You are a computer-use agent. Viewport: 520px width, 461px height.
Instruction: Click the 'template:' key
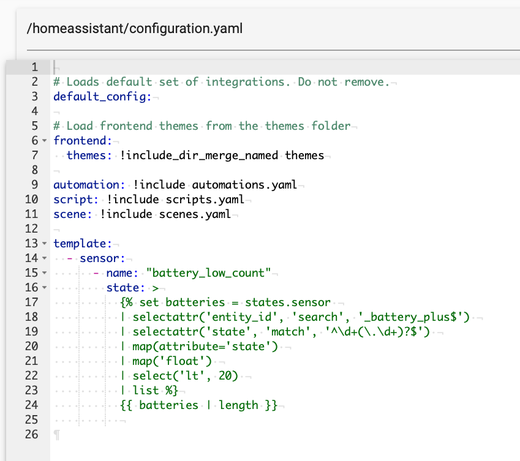click(83, 244)
